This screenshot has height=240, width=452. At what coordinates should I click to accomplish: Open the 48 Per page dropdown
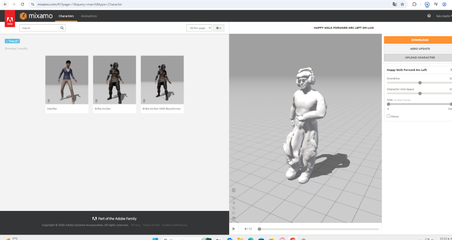[199, 28]
